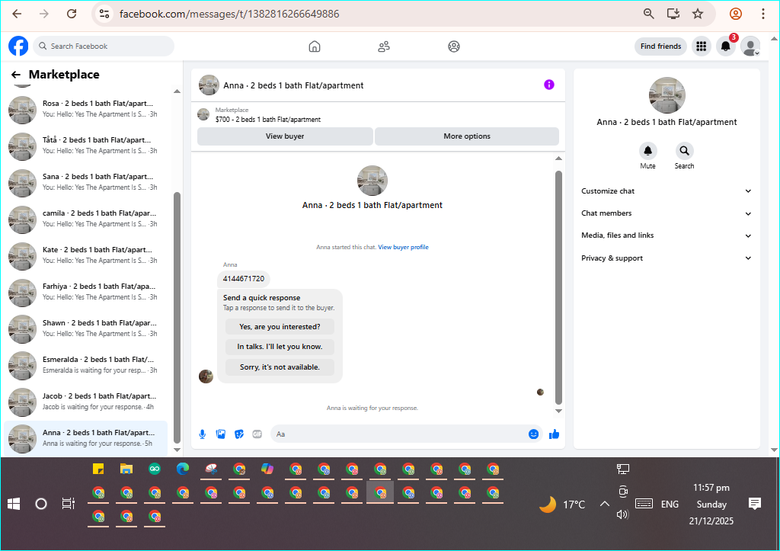Open the Home feed icon

(315, 46)
